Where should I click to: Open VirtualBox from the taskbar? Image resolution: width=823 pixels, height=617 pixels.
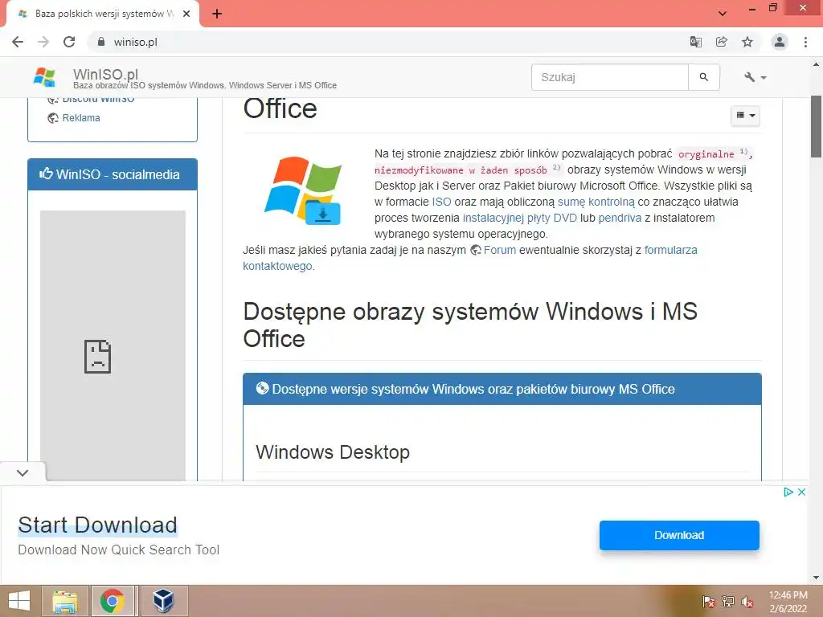163,601
